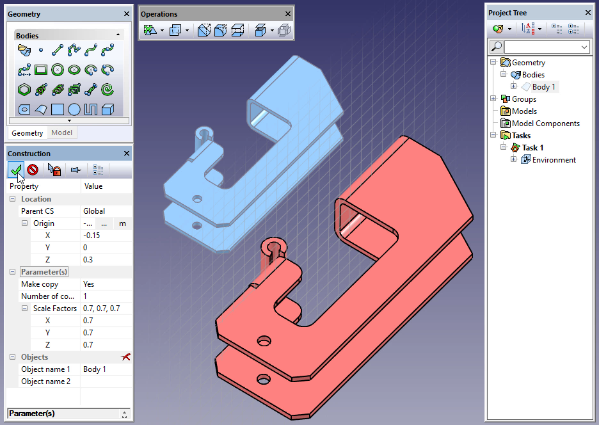The height and width of the screenshot is (425, 599).
Task: Expand the Groups node in Project Tree
Action: (x=493, y=99)
